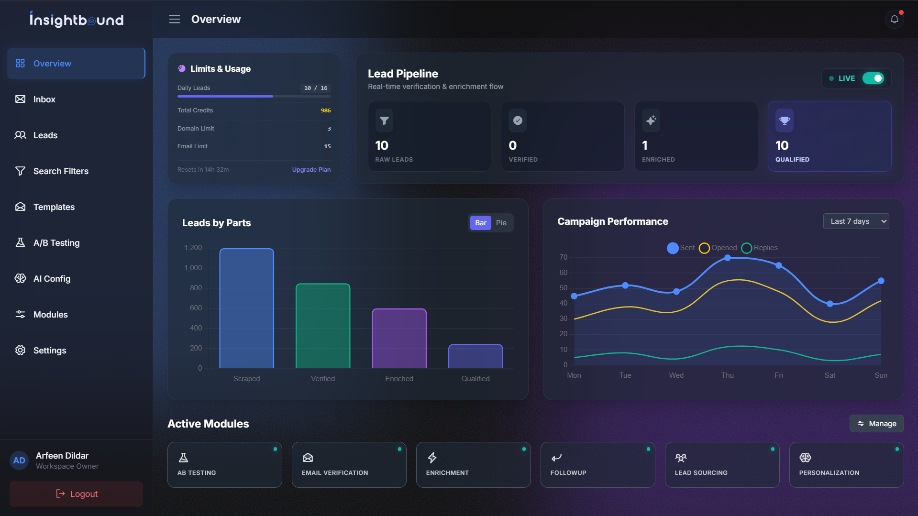Click the Overview sidebar menu item

click(52, 63)
